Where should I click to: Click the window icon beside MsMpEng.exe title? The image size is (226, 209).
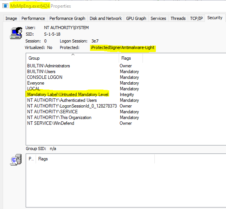(x=5, y=6)
